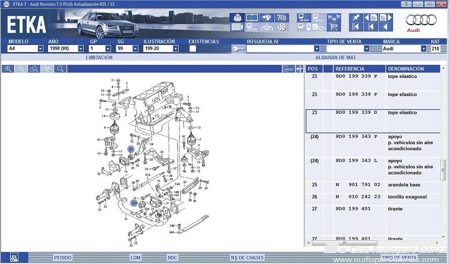Expand the Año 1998 (W) dropdown

[81, 49]
